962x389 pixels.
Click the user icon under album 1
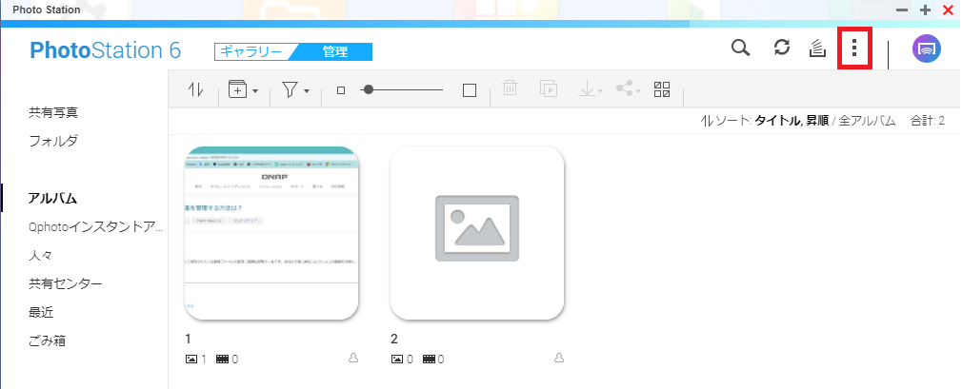pyautogui.click(x=353, y=358)
